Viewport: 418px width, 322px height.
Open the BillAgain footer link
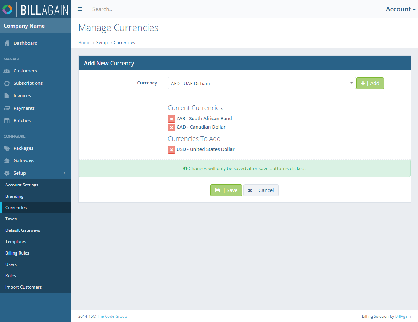(403, 316)
